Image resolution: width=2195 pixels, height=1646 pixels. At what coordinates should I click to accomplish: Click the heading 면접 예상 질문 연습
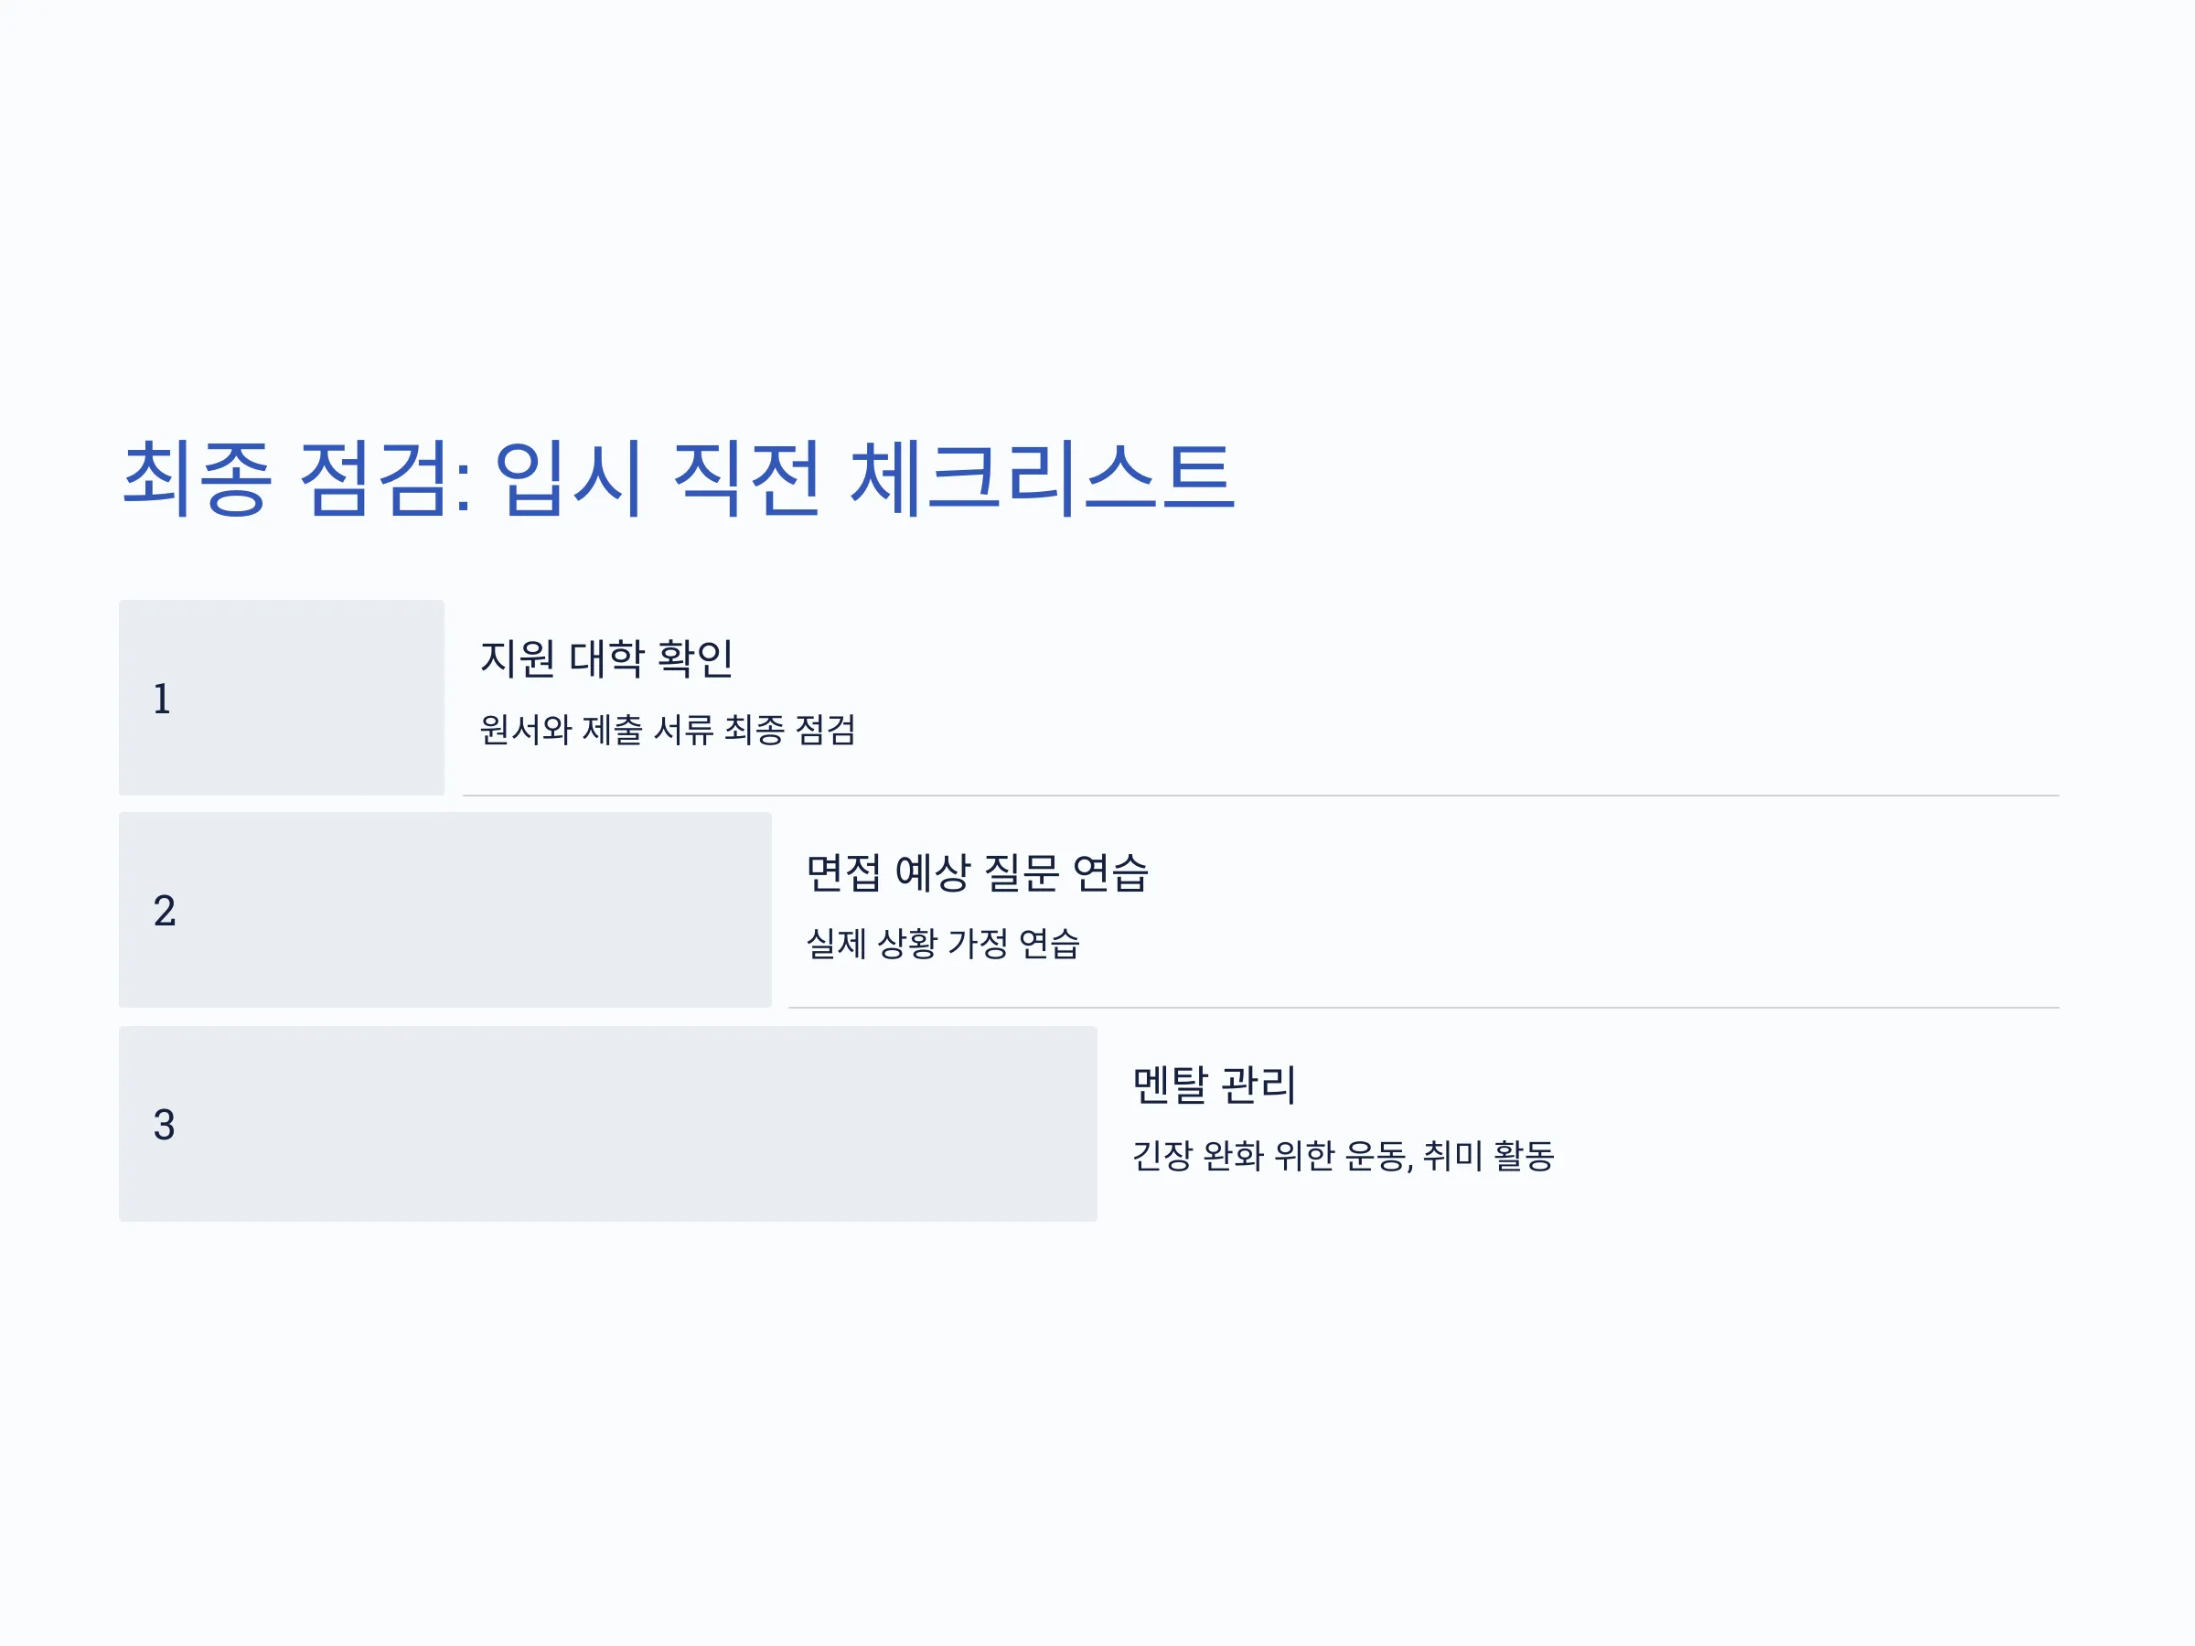click(x=977, y=873)
